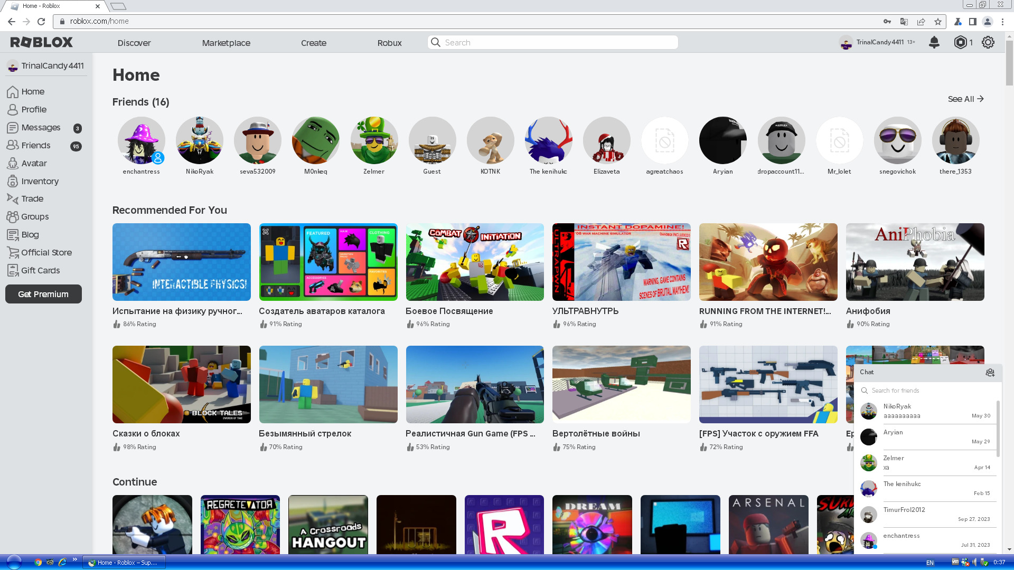Click the Get Premium button
1014x570 pixels.
click(x=43, y=294)
